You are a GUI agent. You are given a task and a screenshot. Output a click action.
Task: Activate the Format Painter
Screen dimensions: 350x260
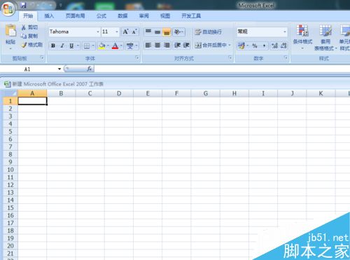point(31,45)
